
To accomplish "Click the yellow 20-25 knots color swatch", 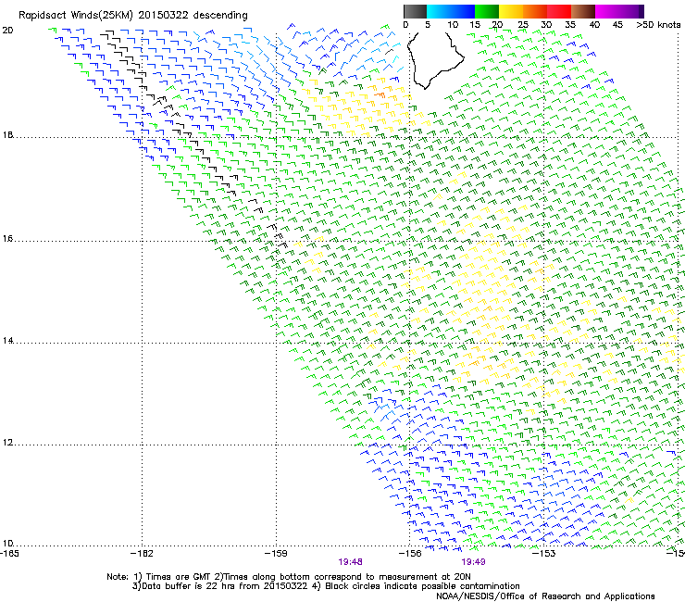I will click(x=511, y=11).
